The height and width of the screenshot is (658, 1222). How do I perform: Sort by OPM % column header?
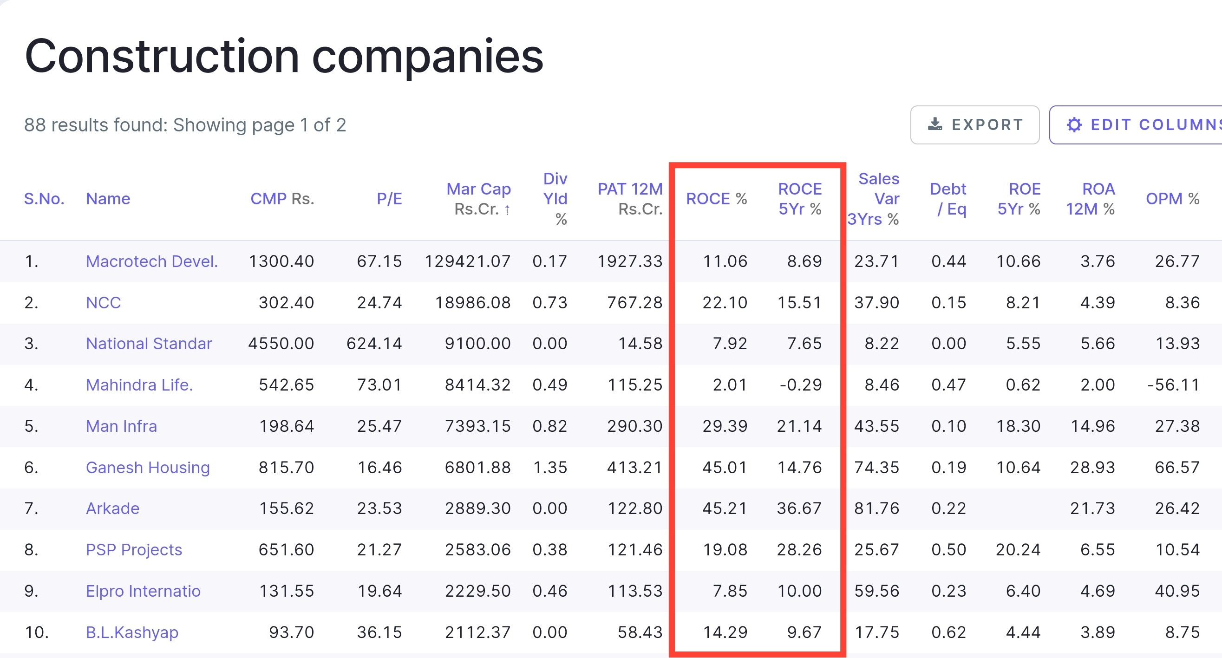1173,198
